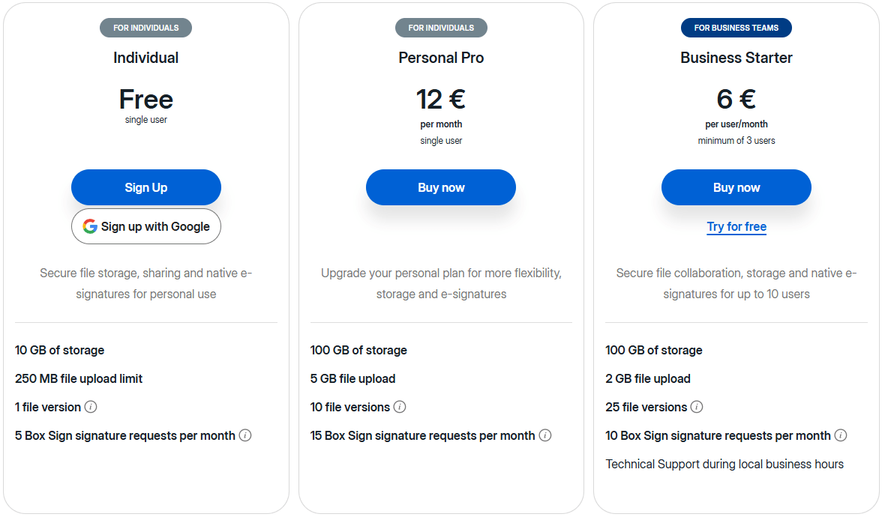882x517 pixels.
Task: Click info icon next to 10 file versions
Action: (400, 407)
